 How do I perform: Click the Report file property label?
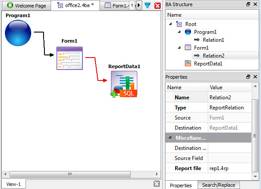point(188,168)
